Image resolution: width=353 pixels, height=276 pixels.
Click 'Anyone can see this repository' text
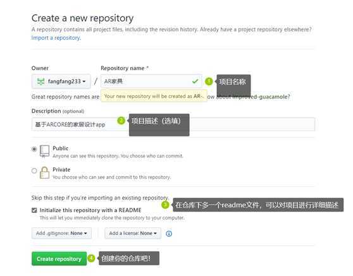118,156
